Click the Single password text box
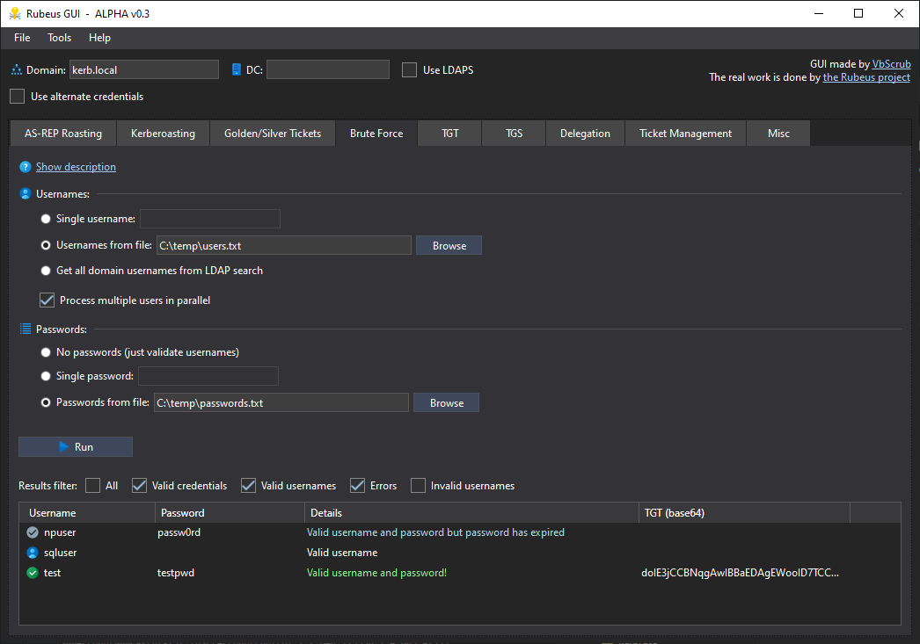920x644 pixels. (208, 376)
